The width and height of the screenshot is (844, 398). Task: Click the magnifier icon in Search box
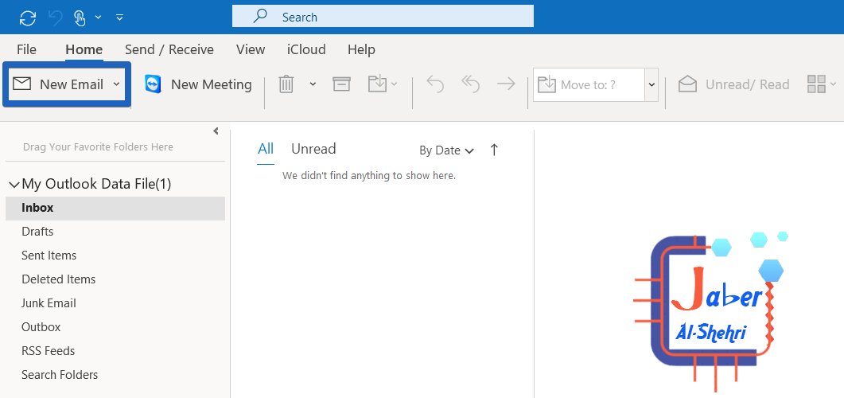[261, 16]
